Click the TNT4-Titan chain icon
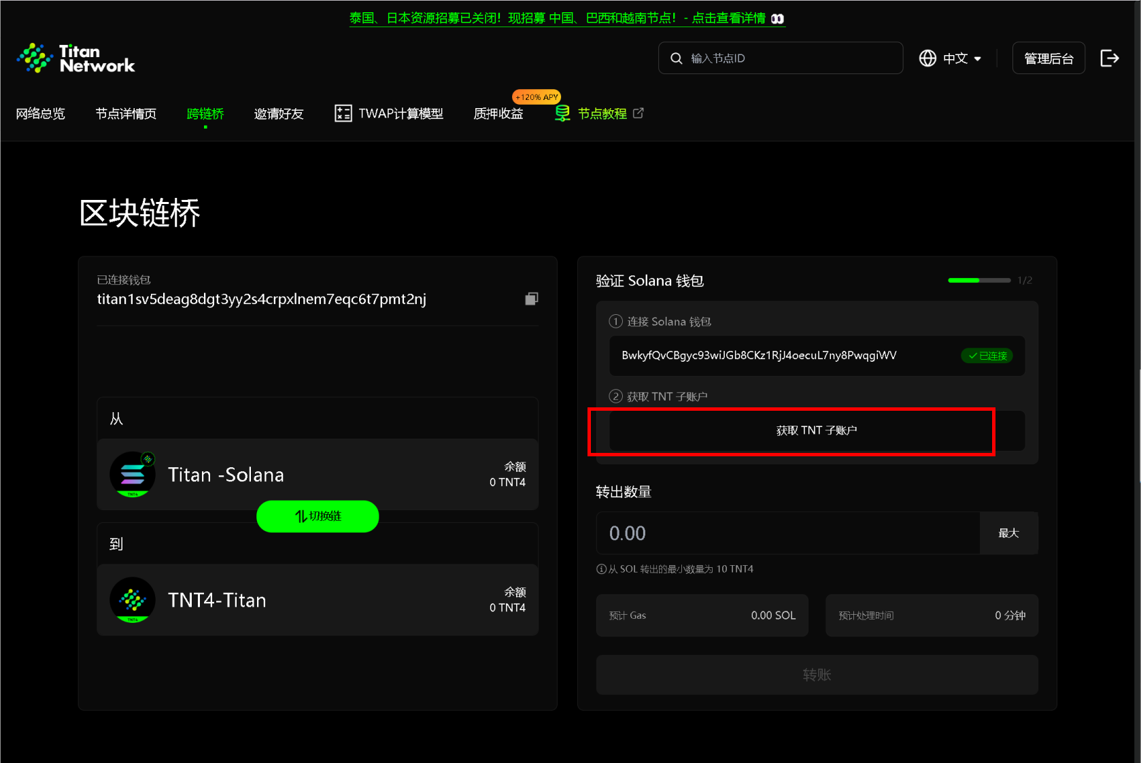Image resolution: width=1141 pixels, height=763 pixels. (133, 600)
